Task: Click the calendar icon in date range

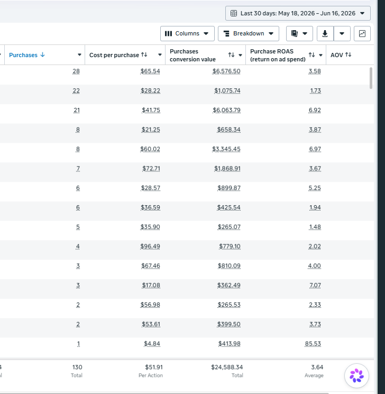Action: pos(234,13)
